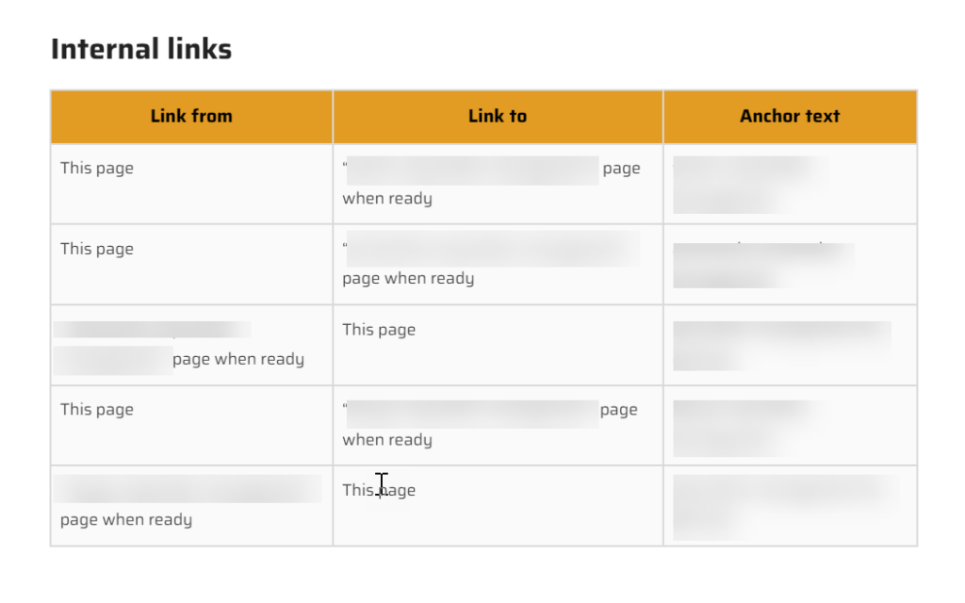
Task: Click the blurred anchor text in the fourth row
Action: (750, 429)
